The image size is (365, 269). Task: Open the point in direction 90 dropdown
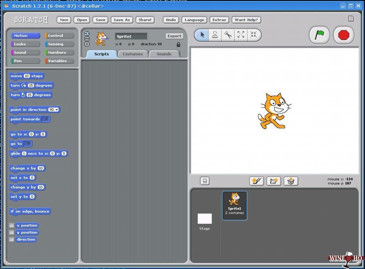56,110
